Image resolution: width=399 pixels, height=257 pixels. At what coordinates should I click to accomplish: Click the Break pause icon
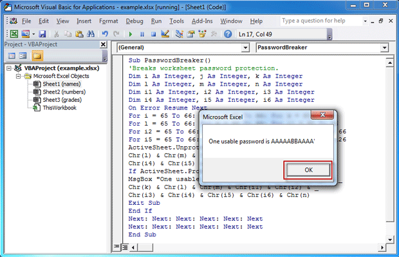coord(142,34)
